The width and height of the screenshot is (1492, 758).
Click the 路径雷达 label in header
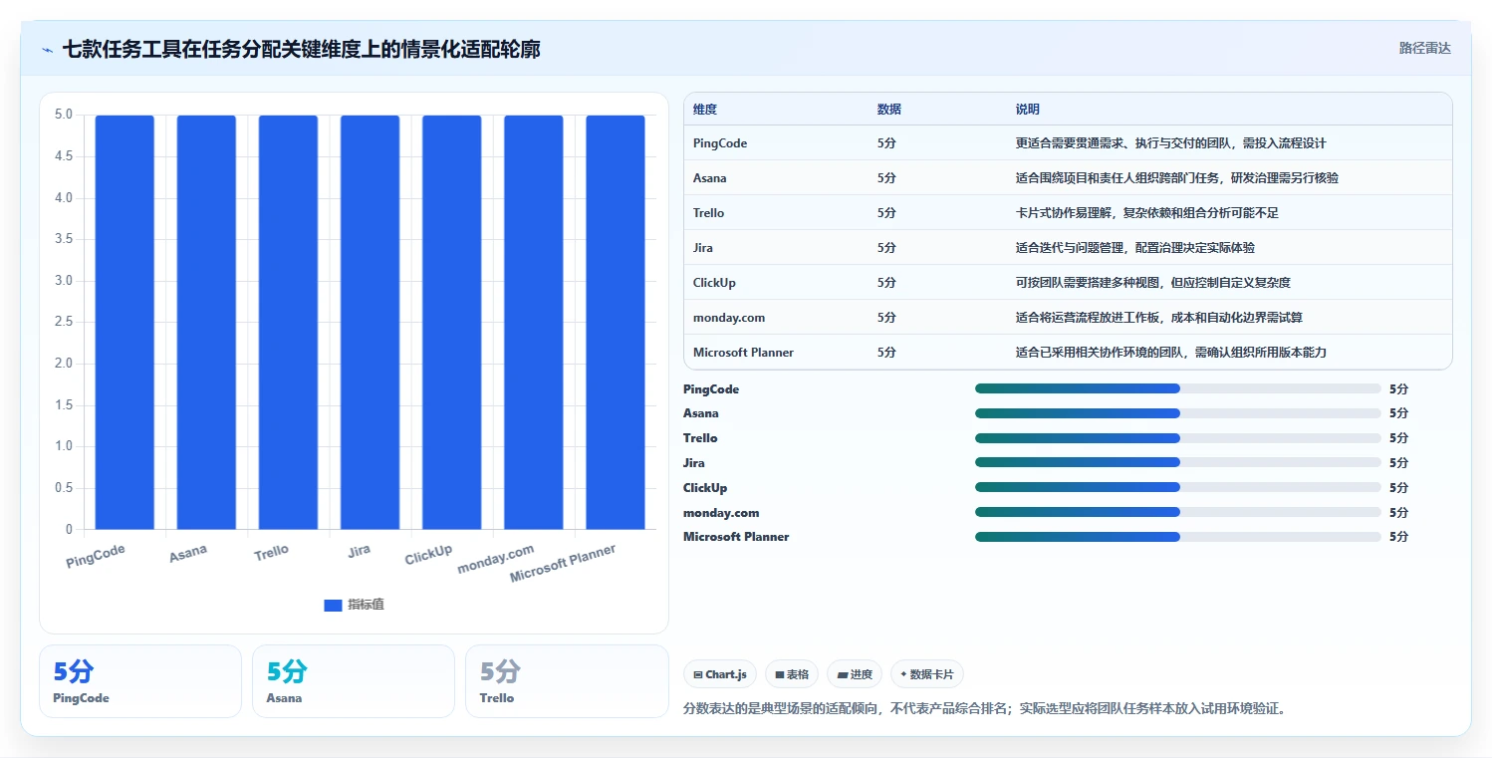point(1424,48)
